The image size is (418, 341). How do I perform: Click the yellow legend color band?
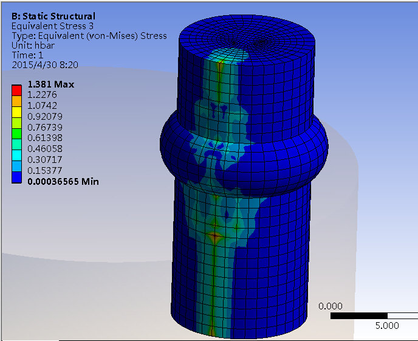(x=16, y=112)
